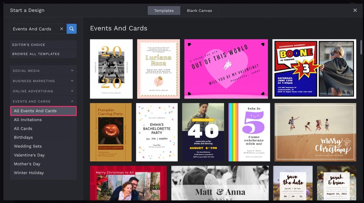Choose the Merry Christmas beach card template
The image size is (364, 203).
click(315, 132)
